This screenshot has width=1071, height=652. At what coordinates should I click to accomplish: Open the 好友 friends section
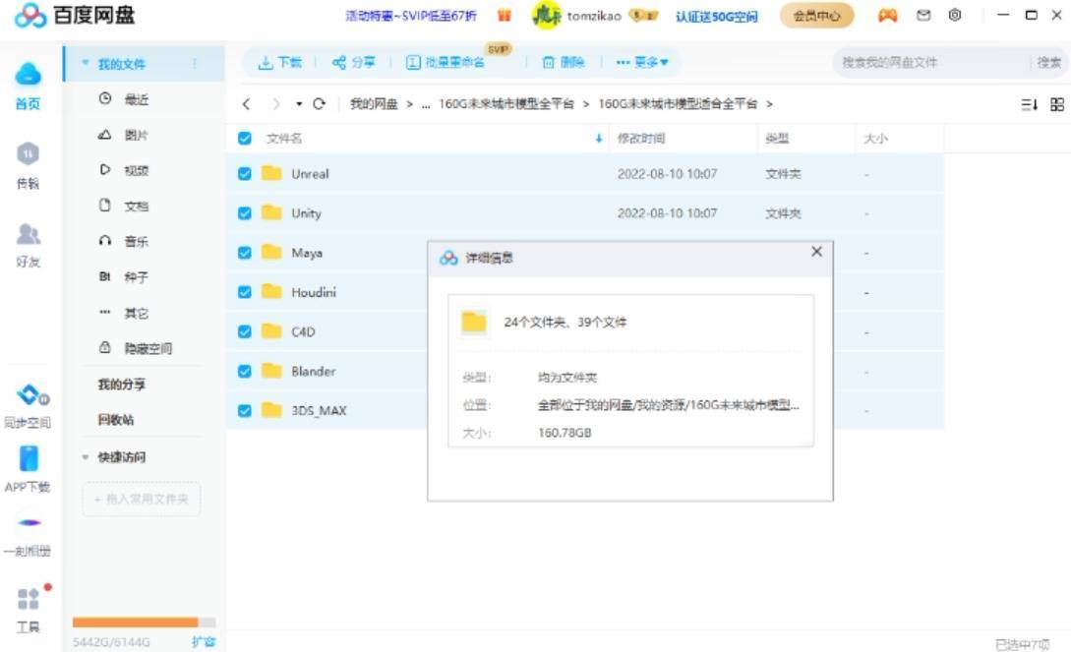[x=28, y=245]
